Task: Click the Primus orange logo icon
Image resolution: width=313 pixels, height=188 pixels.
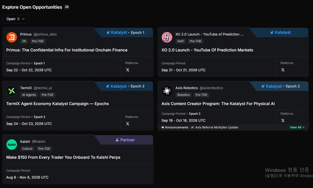Action: (x=12, y=37)
